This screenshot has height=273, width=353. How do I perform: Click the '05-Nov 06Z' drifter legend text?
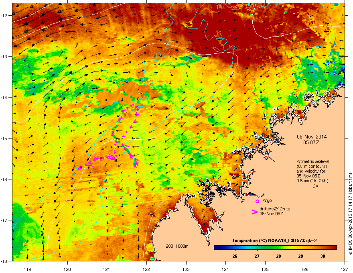click(271, 214)
